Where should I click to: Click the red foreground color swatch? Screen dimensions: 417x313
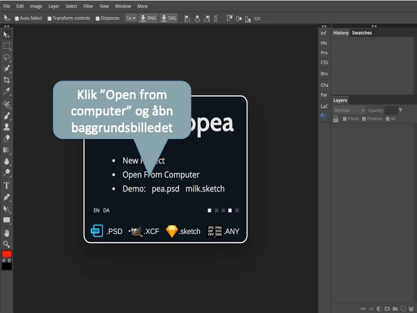[6, 254]
